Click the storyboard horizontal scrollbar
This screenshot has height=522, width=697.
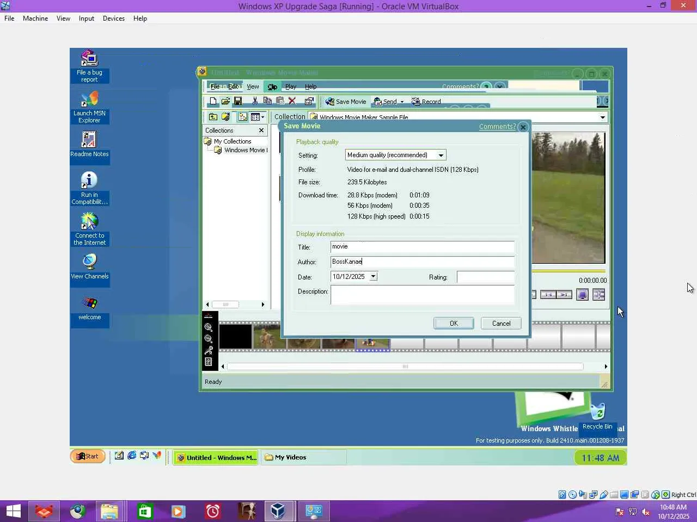pos(405,366)
